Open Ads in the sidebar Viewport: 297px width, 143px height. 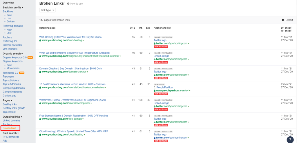pos(5,141)
